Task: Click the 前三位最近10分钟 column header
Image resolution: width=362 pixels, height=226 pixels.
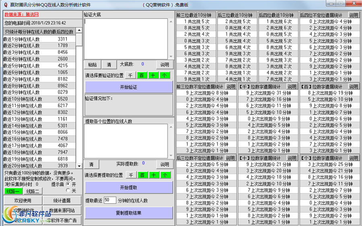Action: coord(196,15)
